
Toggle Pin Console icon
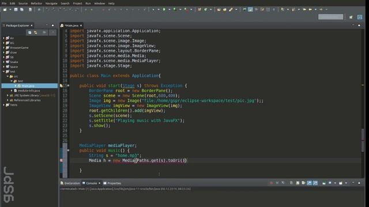click(324, 183)
